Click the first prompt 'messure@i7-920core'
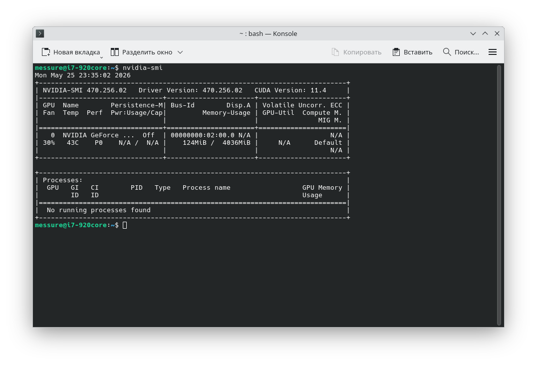Viewport: 537px width, 366px height. (71, 67)
